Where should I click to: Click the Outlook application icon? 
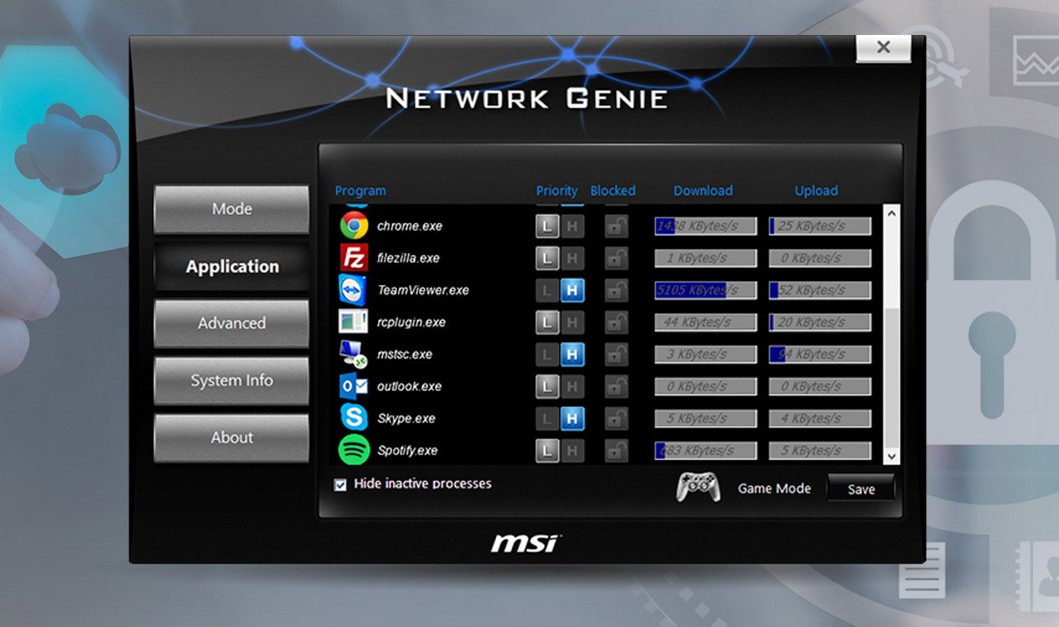click(354, 386)
